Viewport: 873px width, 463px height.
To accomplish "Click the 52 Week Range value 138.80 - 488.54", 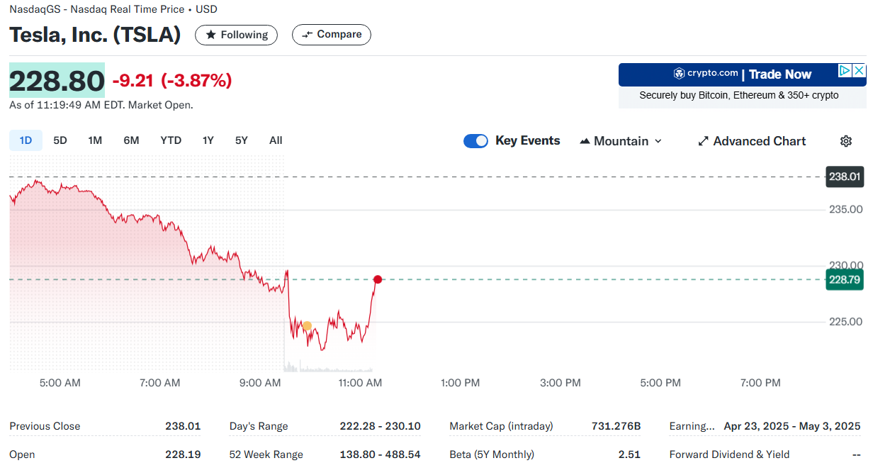I will pos(380,454).
